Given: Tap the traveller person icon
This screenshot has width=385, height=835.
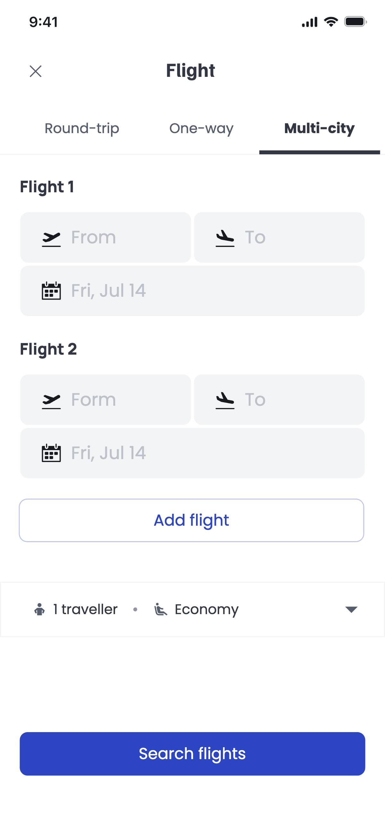Looking at the screenshot, I should click(x=39, y=609).
